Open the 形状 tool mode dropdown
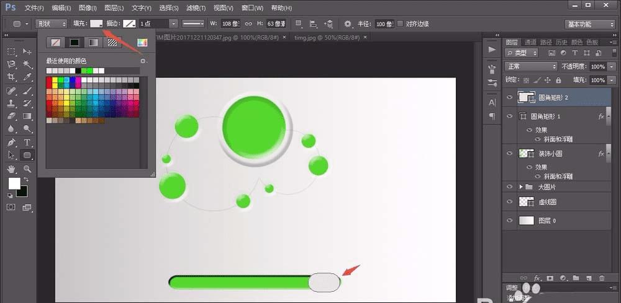Screen dimensions: 621x303 coord(52,24)
